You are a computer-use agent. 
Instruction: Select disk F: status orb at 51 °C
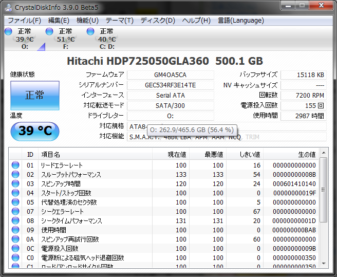point(49,31)
